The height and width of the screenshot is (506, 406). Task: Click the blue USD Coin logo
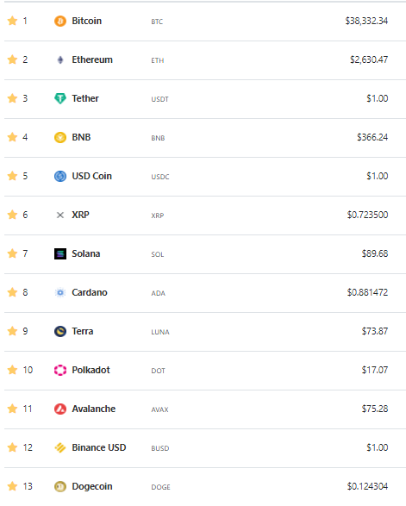[60, 176]
